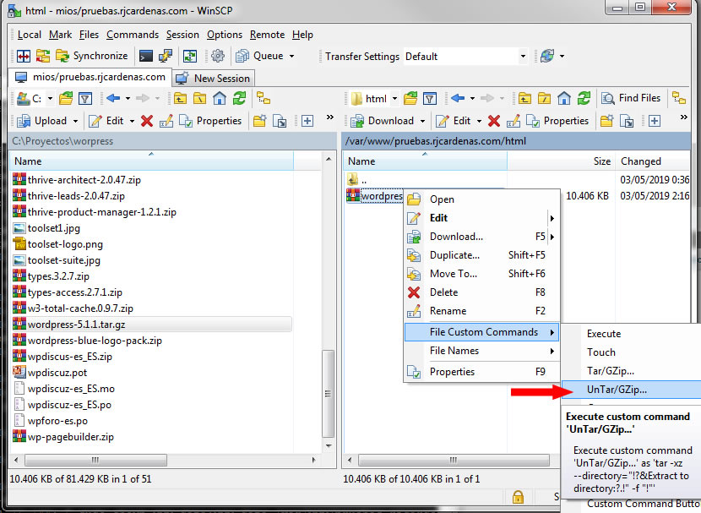
Task: Click the remote panel horizontal scrollbar thumb
Action: click(454, 460)
